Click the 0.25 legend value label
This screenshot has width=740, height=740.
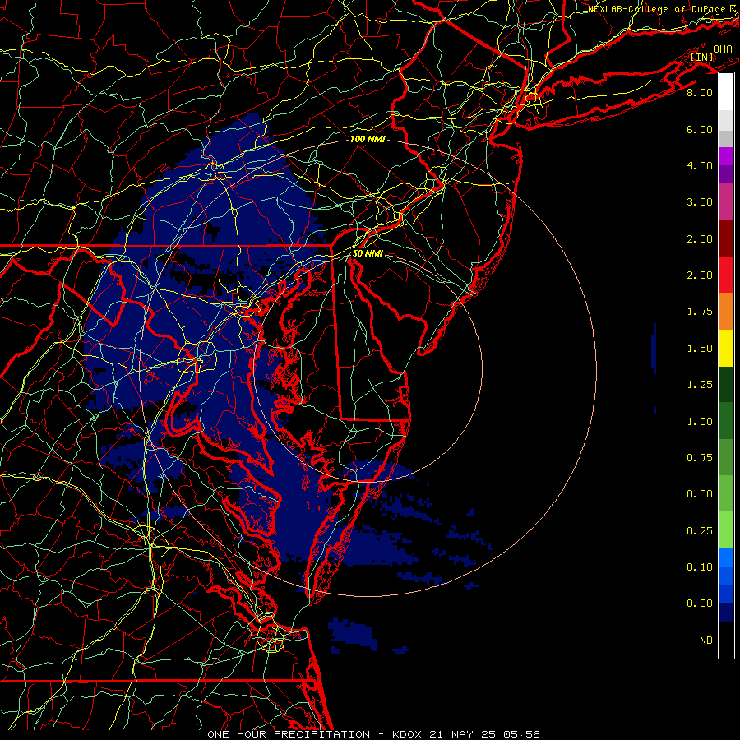coord(700,531)
